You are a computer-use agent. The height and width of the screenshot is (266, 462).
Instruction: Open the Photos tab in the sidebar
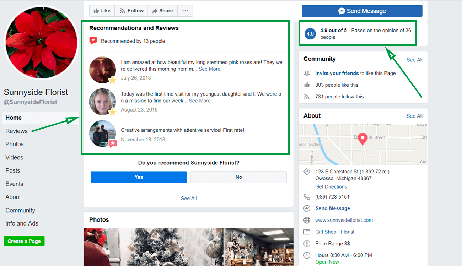[15, 144]
